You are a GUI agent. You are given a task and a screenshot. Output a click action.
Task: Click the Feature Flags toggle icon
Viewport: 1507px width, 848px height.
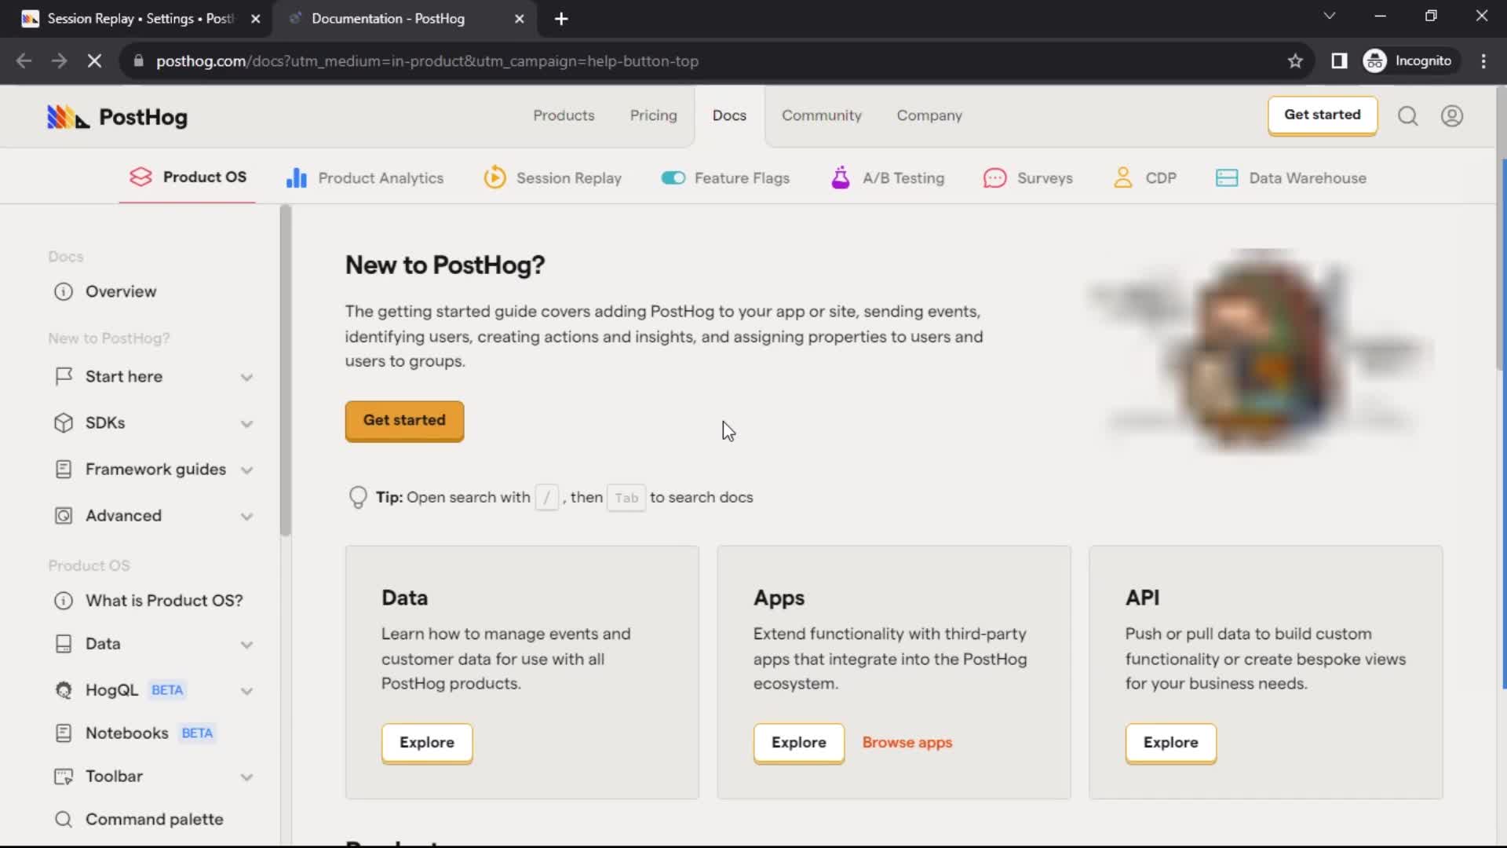(673, 178)
